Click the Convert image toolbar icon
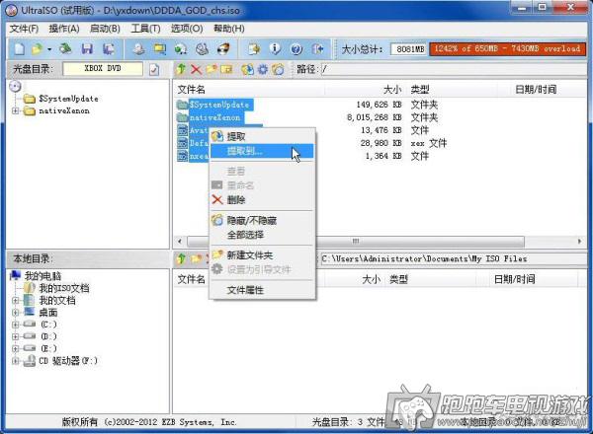This screenshot has width=593, height=434. 181,49
